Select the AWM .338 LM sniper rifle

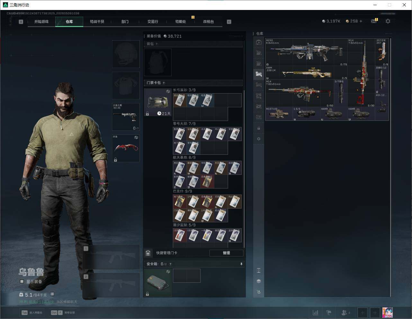tap(306, 73)
